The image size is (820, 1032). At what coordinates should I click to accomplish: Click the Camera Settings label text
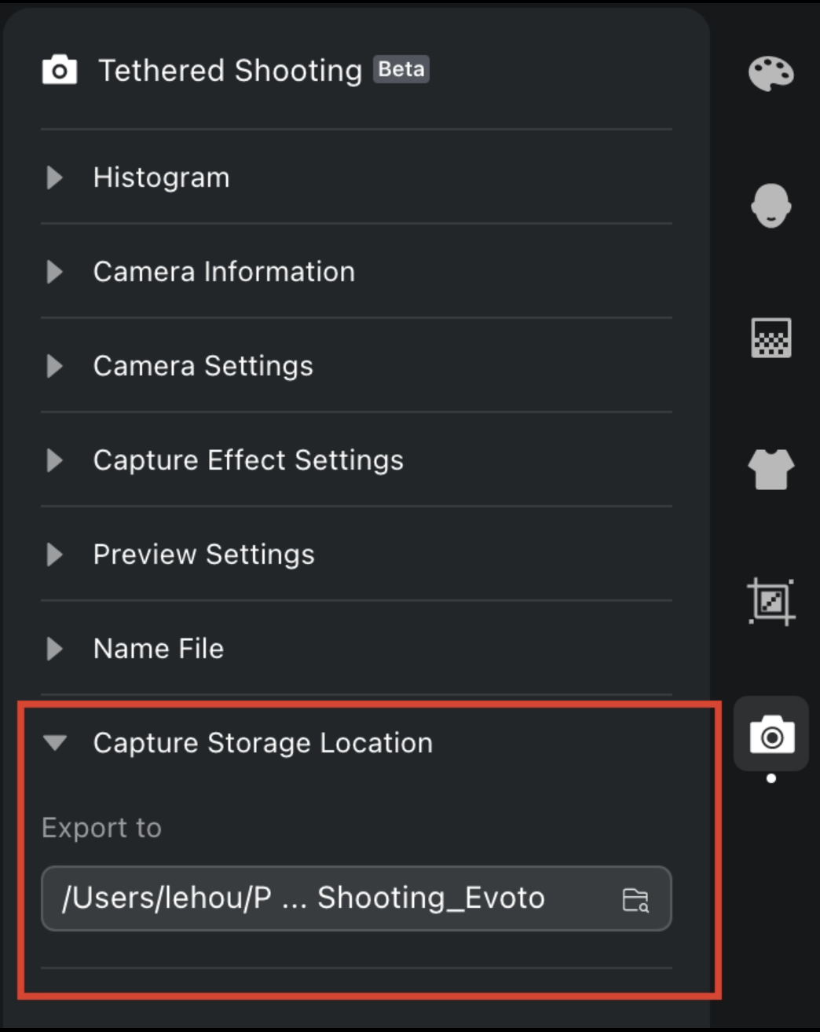point(203,366)
